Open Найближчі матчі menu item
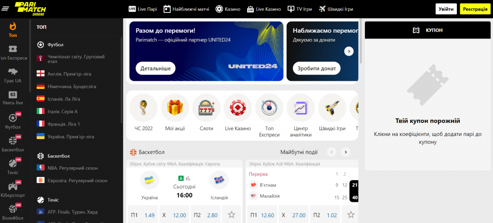The height and width of the screenshot is (223, 493). [x=186, y=9]
